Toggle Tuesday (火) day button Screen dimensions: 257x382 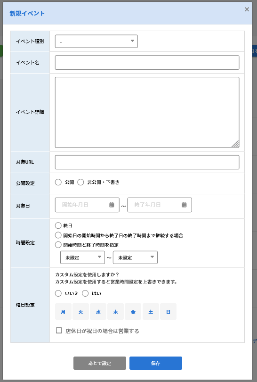point(80,312)
